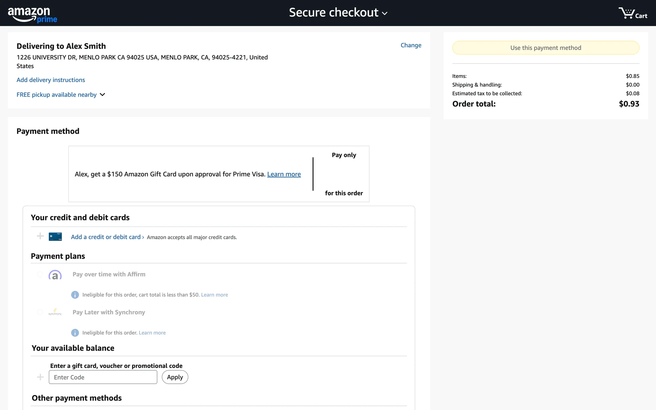Click the Synchrony logo icon
The width and height of the screenshot is (656, 410).
tap(55, 312)
